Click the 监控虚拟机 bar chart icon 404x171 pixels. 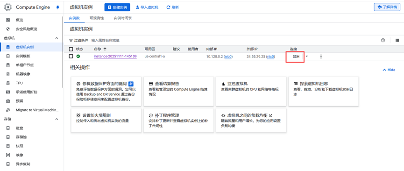(x=223, y=84)
